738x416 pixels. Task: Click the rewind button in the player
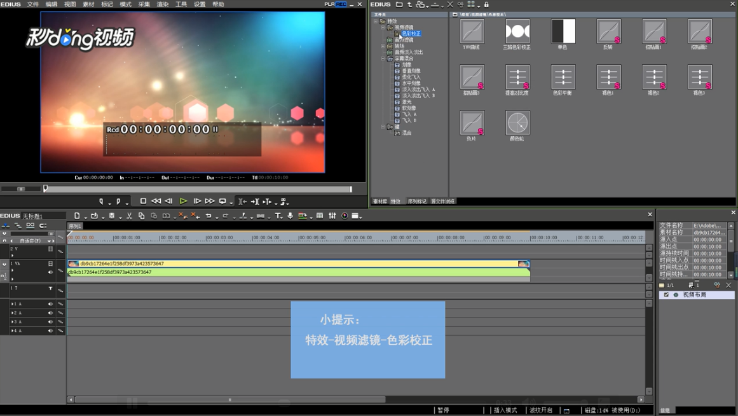click(x=156, y=201)
